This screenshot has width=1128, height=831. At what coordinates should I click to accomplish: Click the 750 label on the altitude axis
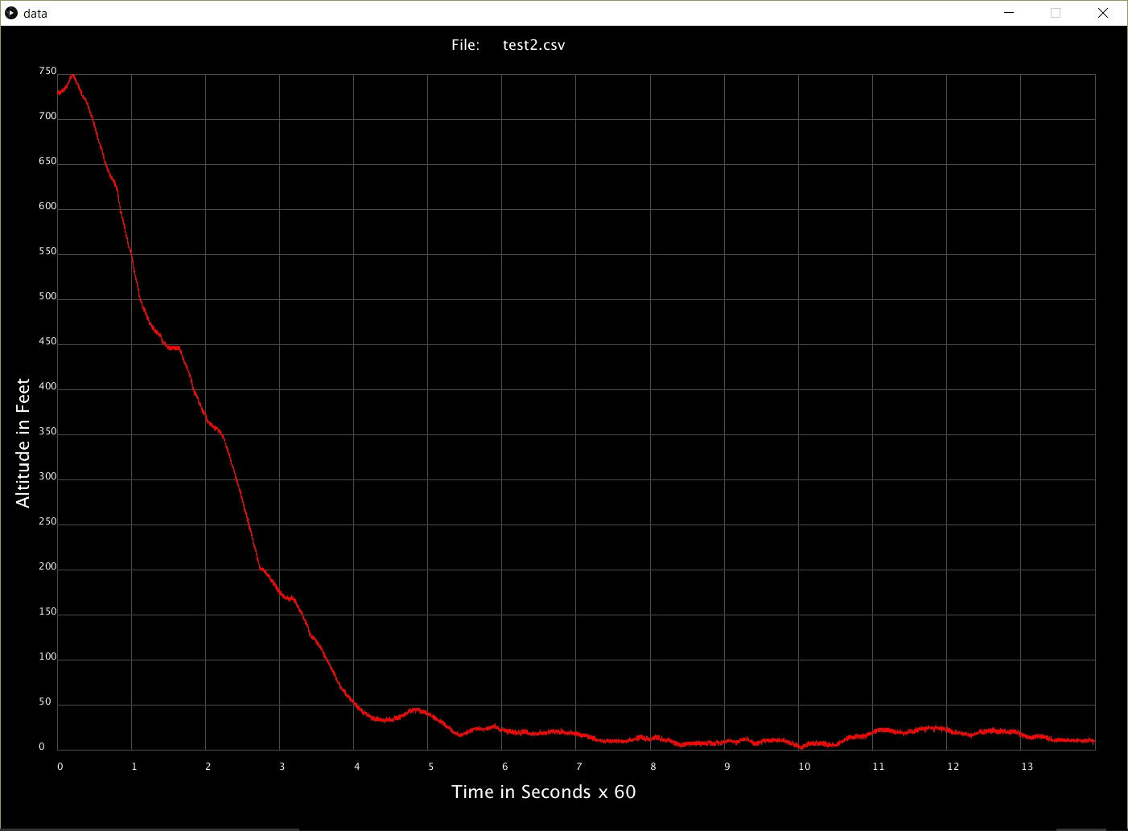tap(47, 72)
